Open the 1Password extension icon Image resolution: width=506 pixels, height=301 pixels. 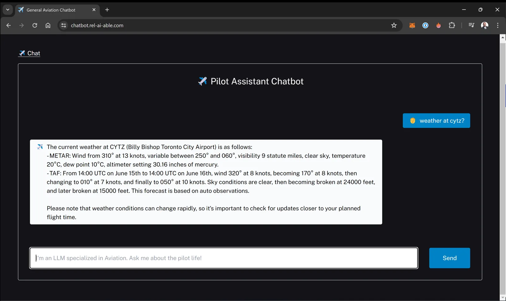tap(425, 25)
